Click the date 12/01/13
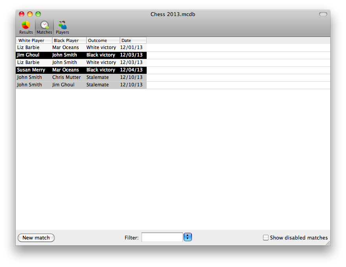The height and width of the screenshot is (267, 346). coord(131,48)
